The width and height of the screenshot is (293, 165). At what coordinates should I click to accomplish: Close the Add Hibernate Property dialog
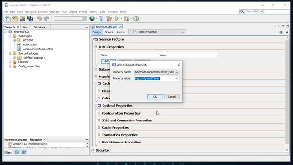coord(179,65)
